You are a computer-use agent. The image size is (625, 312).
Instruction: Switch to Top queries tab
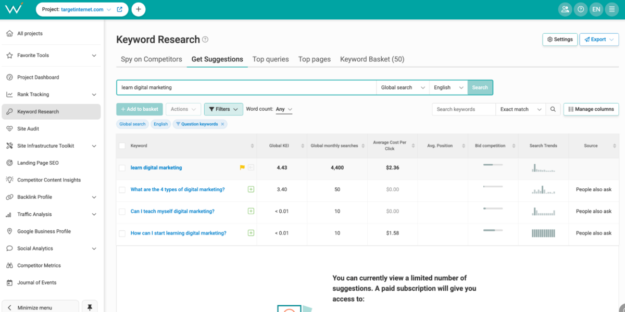[271, 59]
